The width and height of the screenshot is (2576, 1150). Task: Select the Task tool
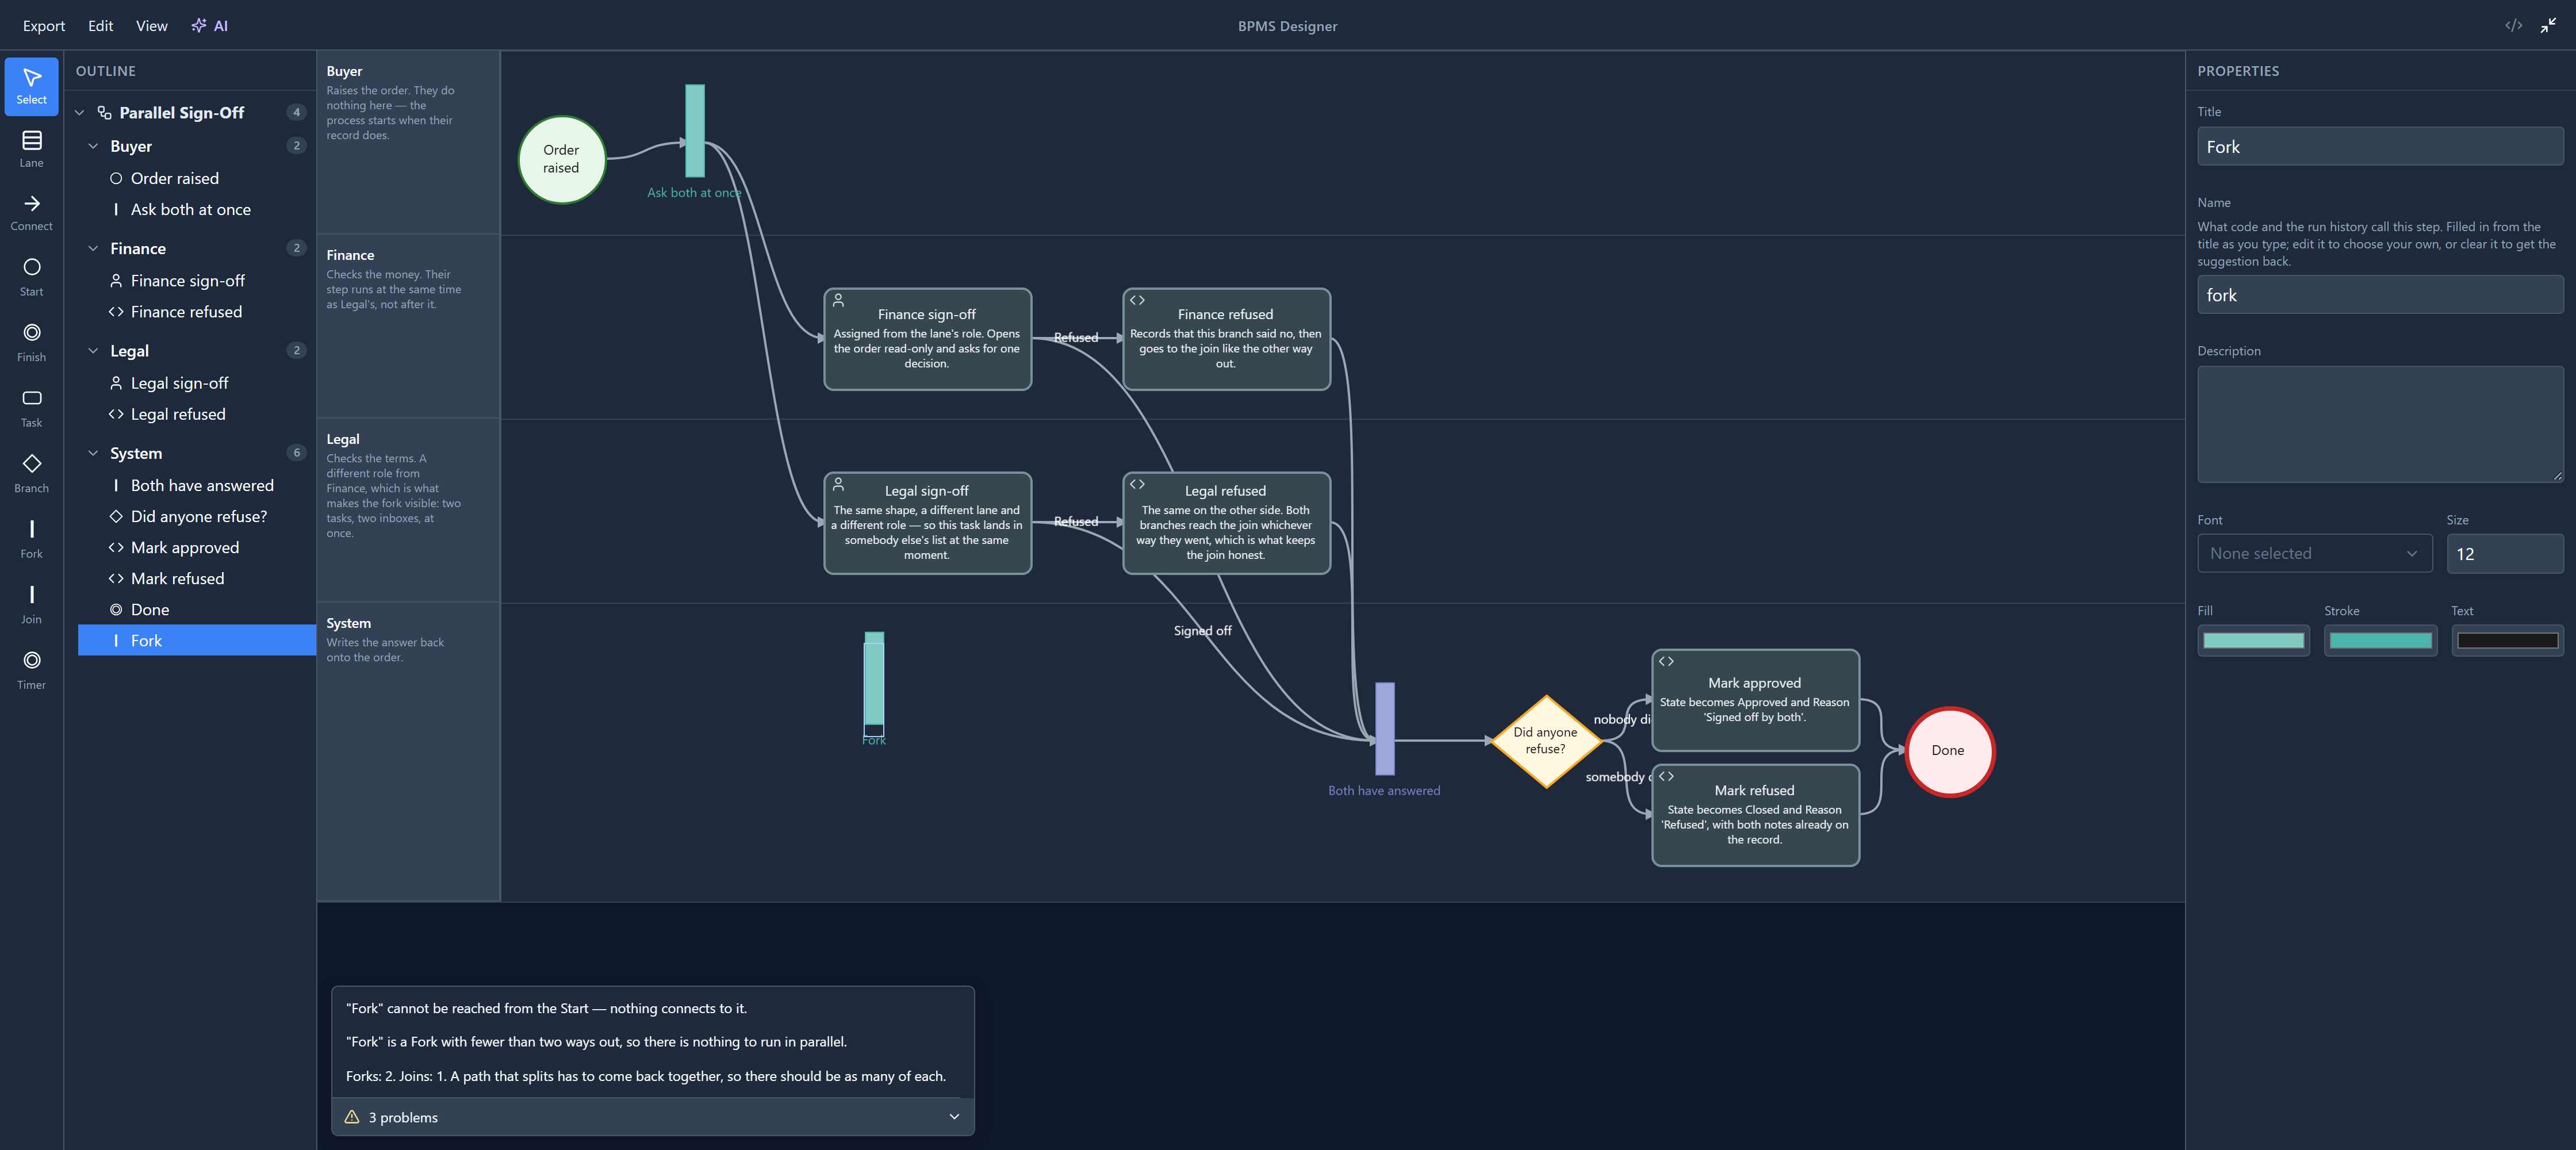click(31, 408)
